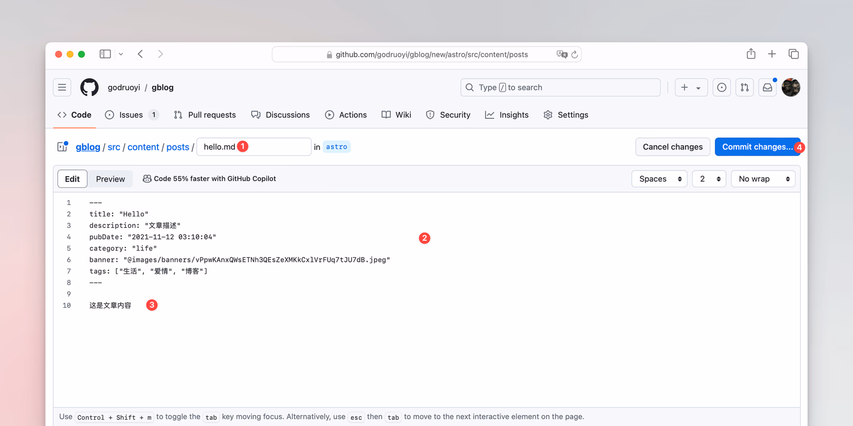The width and height of the screenshot is (853, 426).
Task: Open the indent size 2 dropdown
Action: (x=709, y=178)
